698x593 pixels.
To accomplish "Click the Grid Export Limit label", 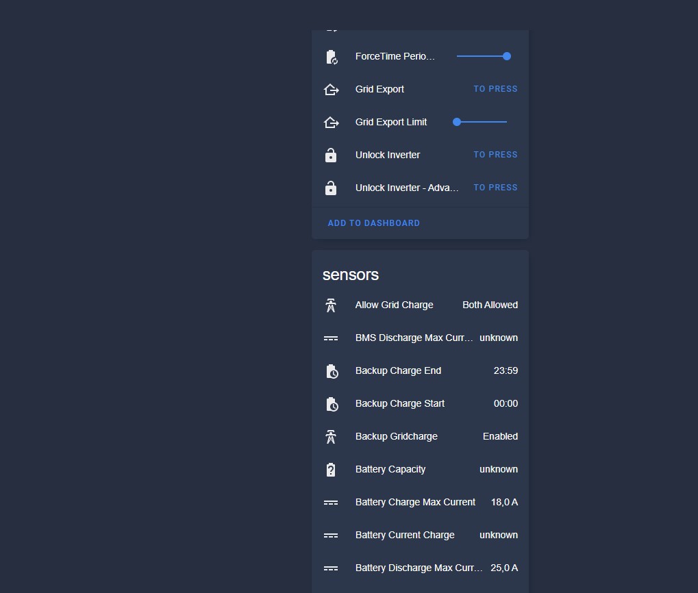I will [391, 123].
